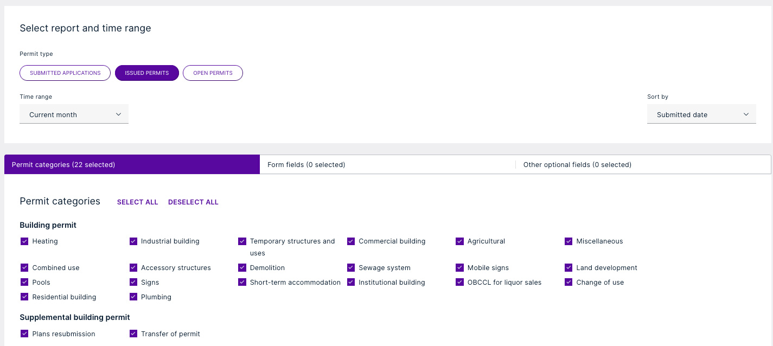The height and width of the screenshot is (346, 773).
Task: Switch to the Other optional fields tab
Action: point(577,164)
